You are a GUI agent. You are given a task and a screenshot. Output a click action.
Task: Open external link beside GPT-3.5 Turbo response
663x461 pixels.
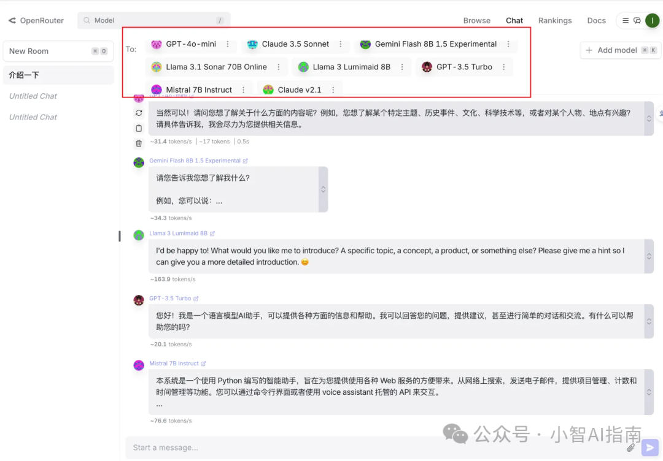[x=196, y=299]
